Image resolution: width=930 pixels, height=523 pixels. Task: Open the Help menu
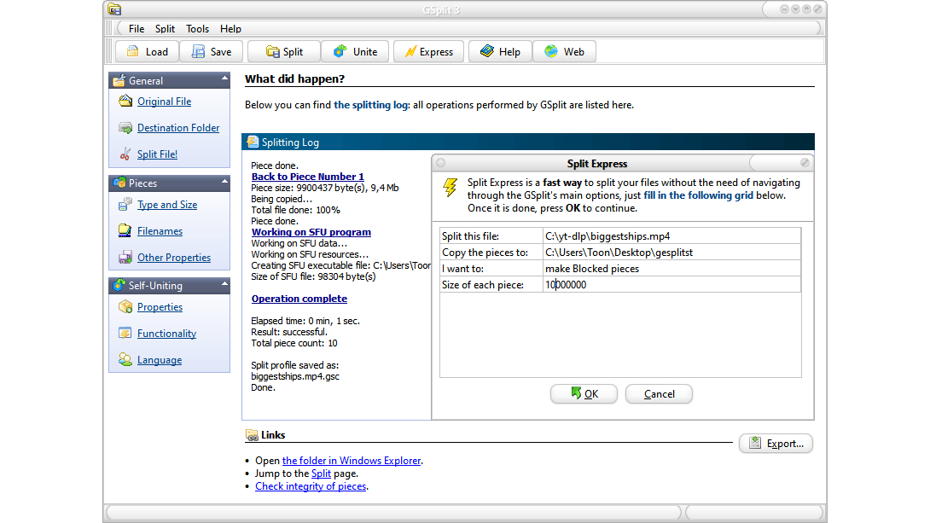pos(230,28)
